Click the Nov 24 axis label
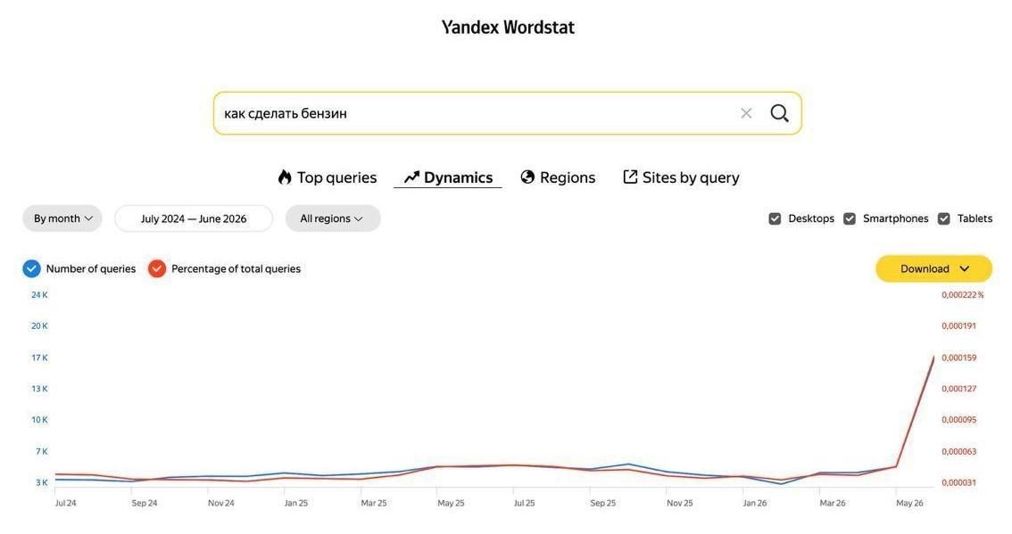Screen dimensions: 1012x534 coord(220,503)
